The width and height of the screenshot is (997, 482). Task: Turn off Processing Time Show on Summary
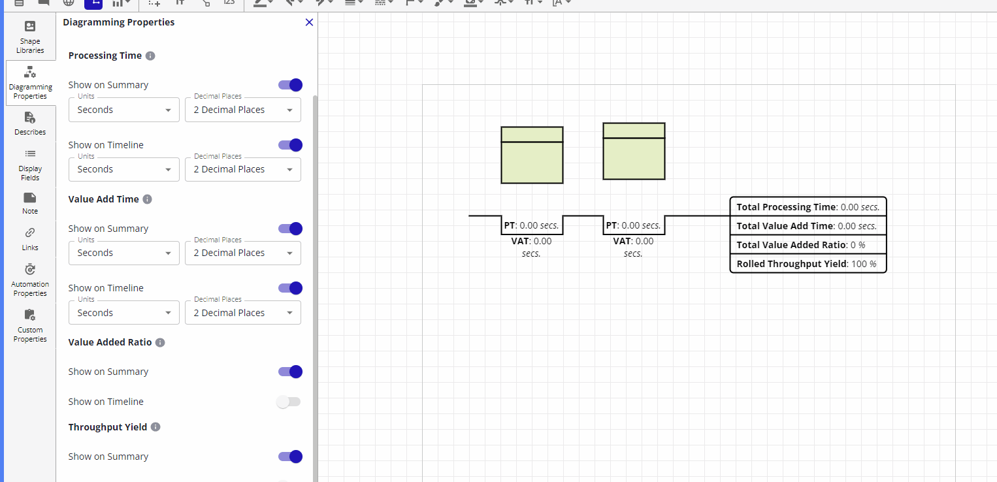click(x=290, y=85)
